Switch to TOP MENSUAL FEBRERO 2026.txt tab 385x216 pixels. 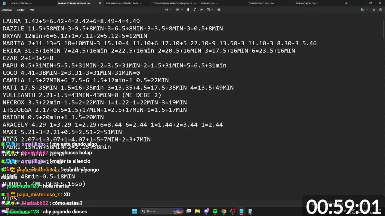point(124,3)
